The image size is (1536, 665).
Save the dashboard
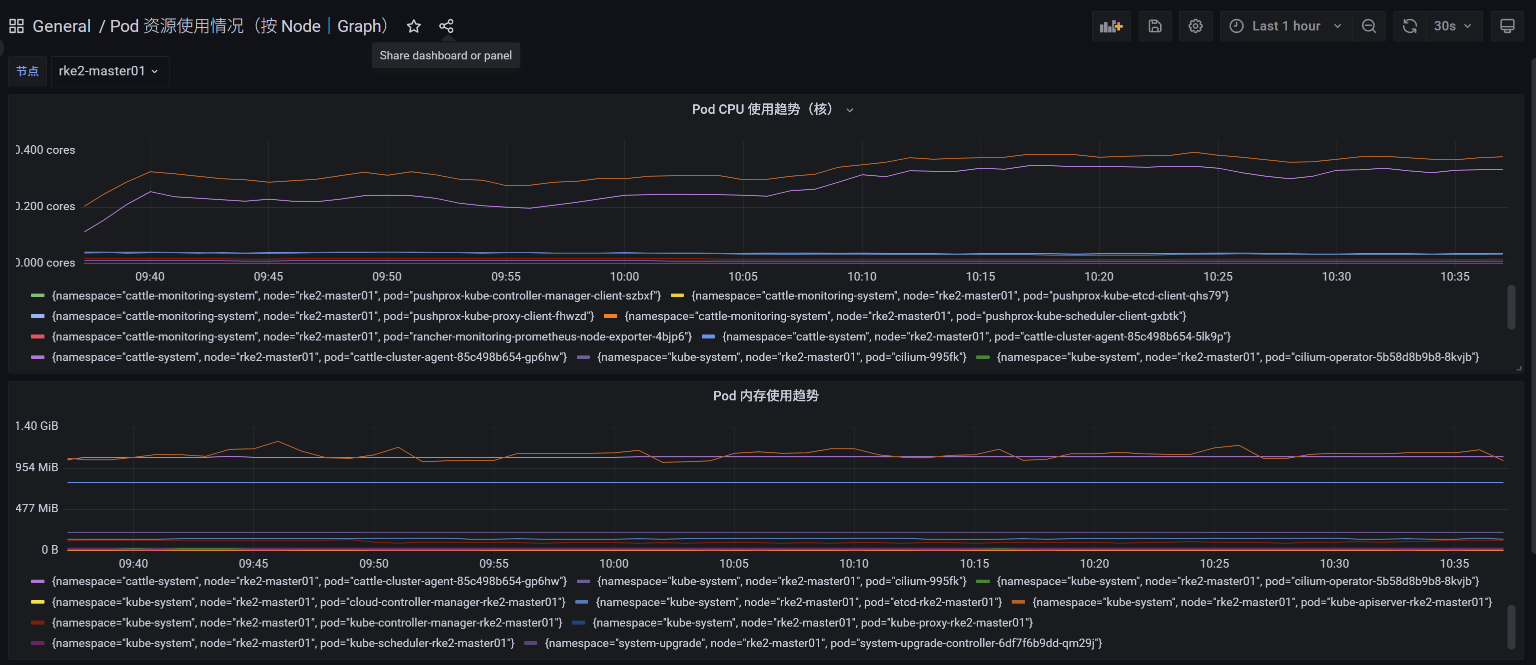click(x=1155, y=26)
